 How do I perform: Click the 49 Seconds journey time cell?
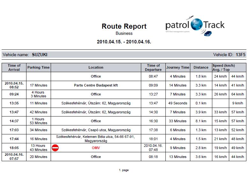178,103
